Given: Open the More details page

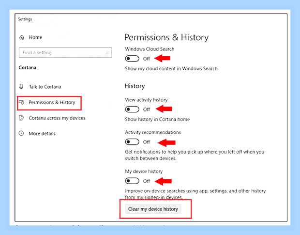Looking at the screenshot, I should pos(42,134).
